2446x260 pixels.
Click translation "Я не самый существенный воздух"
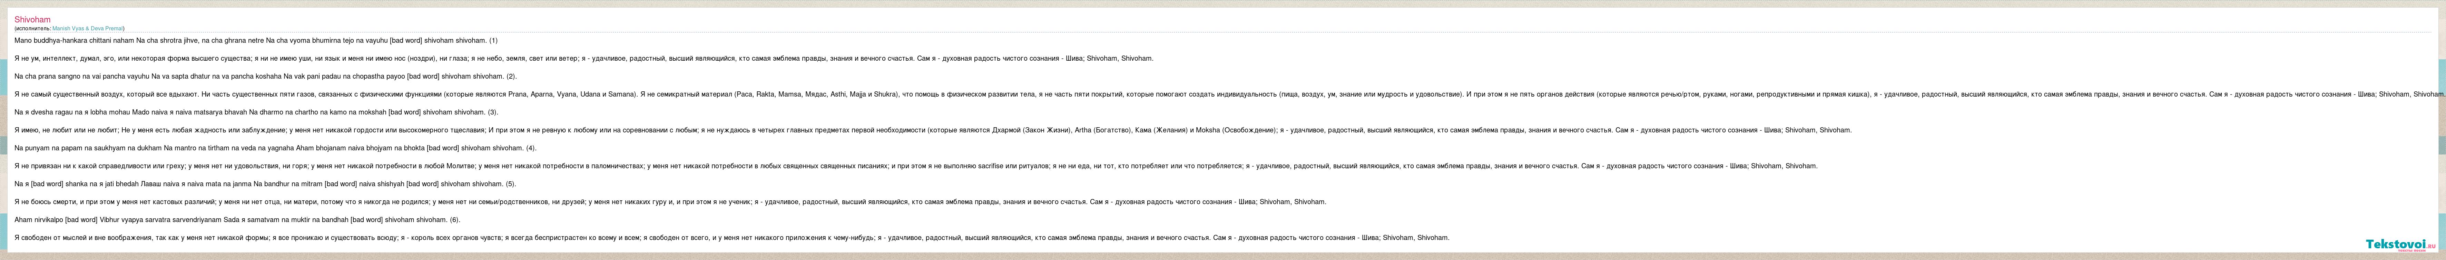1230,95
